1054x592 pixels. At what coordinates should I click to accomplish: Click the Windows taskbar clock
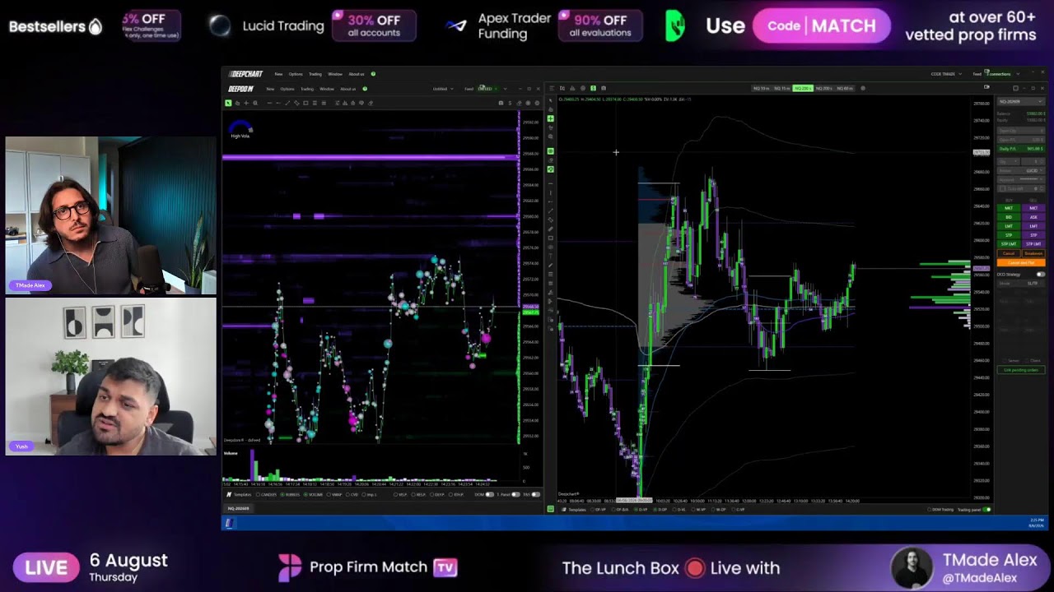(1037, 522)
